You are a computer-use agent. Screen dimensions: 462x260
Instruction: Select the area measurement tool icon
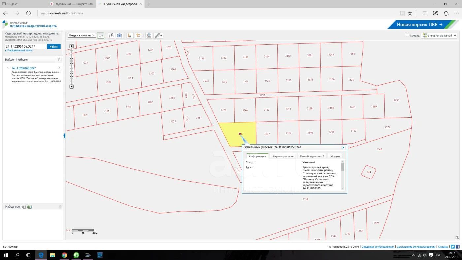(138, 35)
